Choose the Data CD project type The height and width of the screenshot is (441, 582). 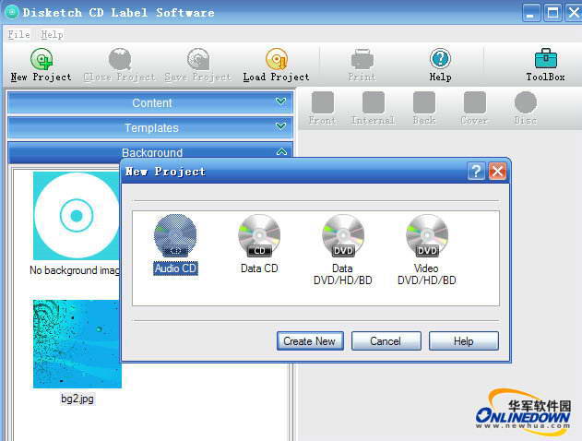(259, 244)
